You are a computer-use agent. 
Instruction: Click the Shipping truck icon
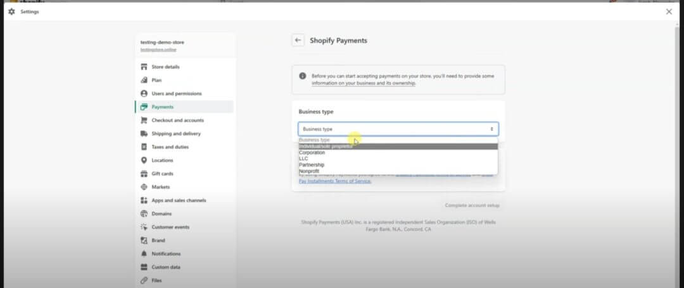(x=144, y=133)
